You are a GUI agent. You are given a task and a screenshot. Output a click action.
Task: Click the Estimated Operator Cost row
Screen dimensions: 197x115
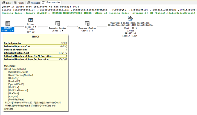point(35,46)
